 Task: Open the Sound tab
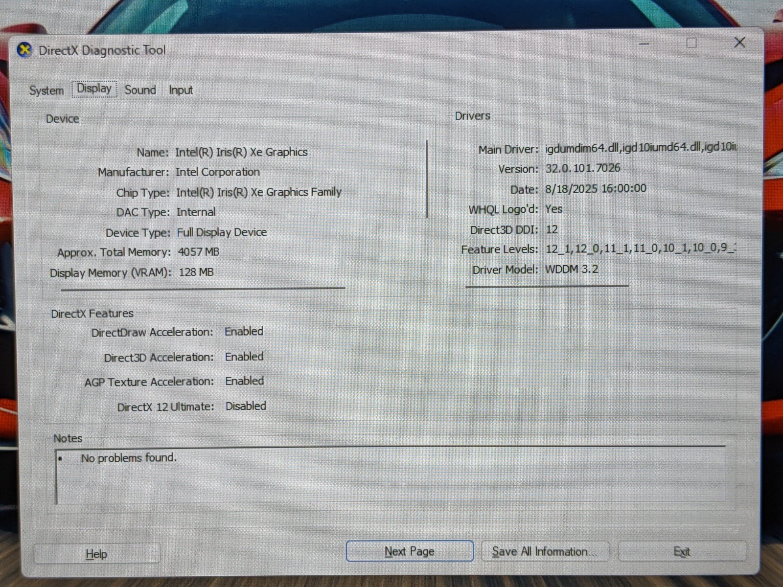pos(140,90)
